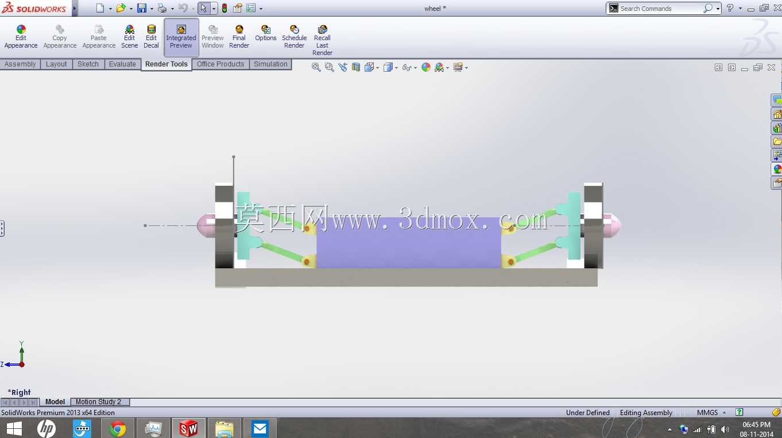Open Apply Scene dropdown
The width and height of the screenshot is (782, 438).
point(442,67)
